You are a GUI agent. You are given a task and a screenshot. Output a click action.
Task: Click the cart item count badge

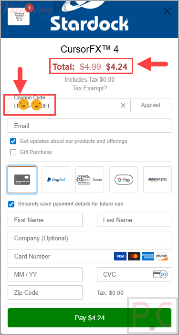pos(30,8)
